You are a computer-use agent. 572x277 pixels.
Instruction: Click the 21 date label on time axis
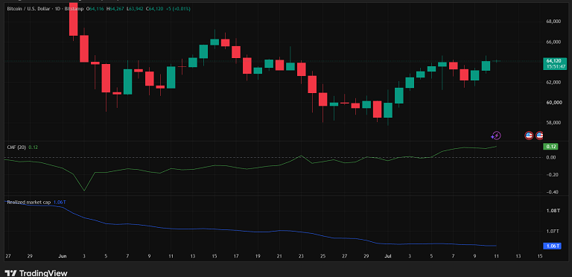click(279, 256)
